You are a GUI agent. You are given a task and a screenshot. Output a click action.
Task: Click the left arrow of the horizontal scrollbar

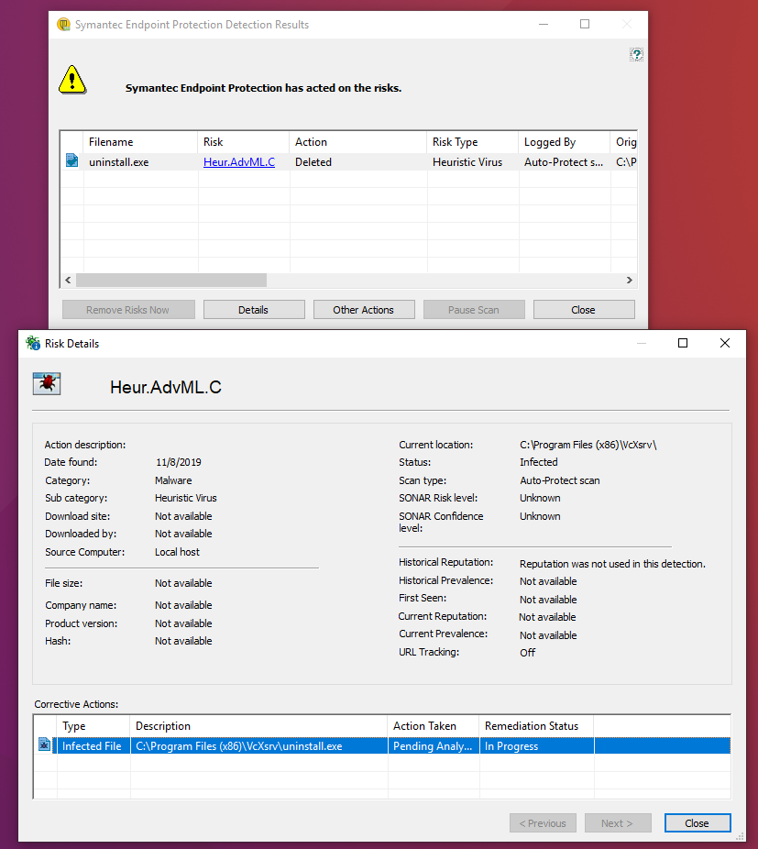68,280
